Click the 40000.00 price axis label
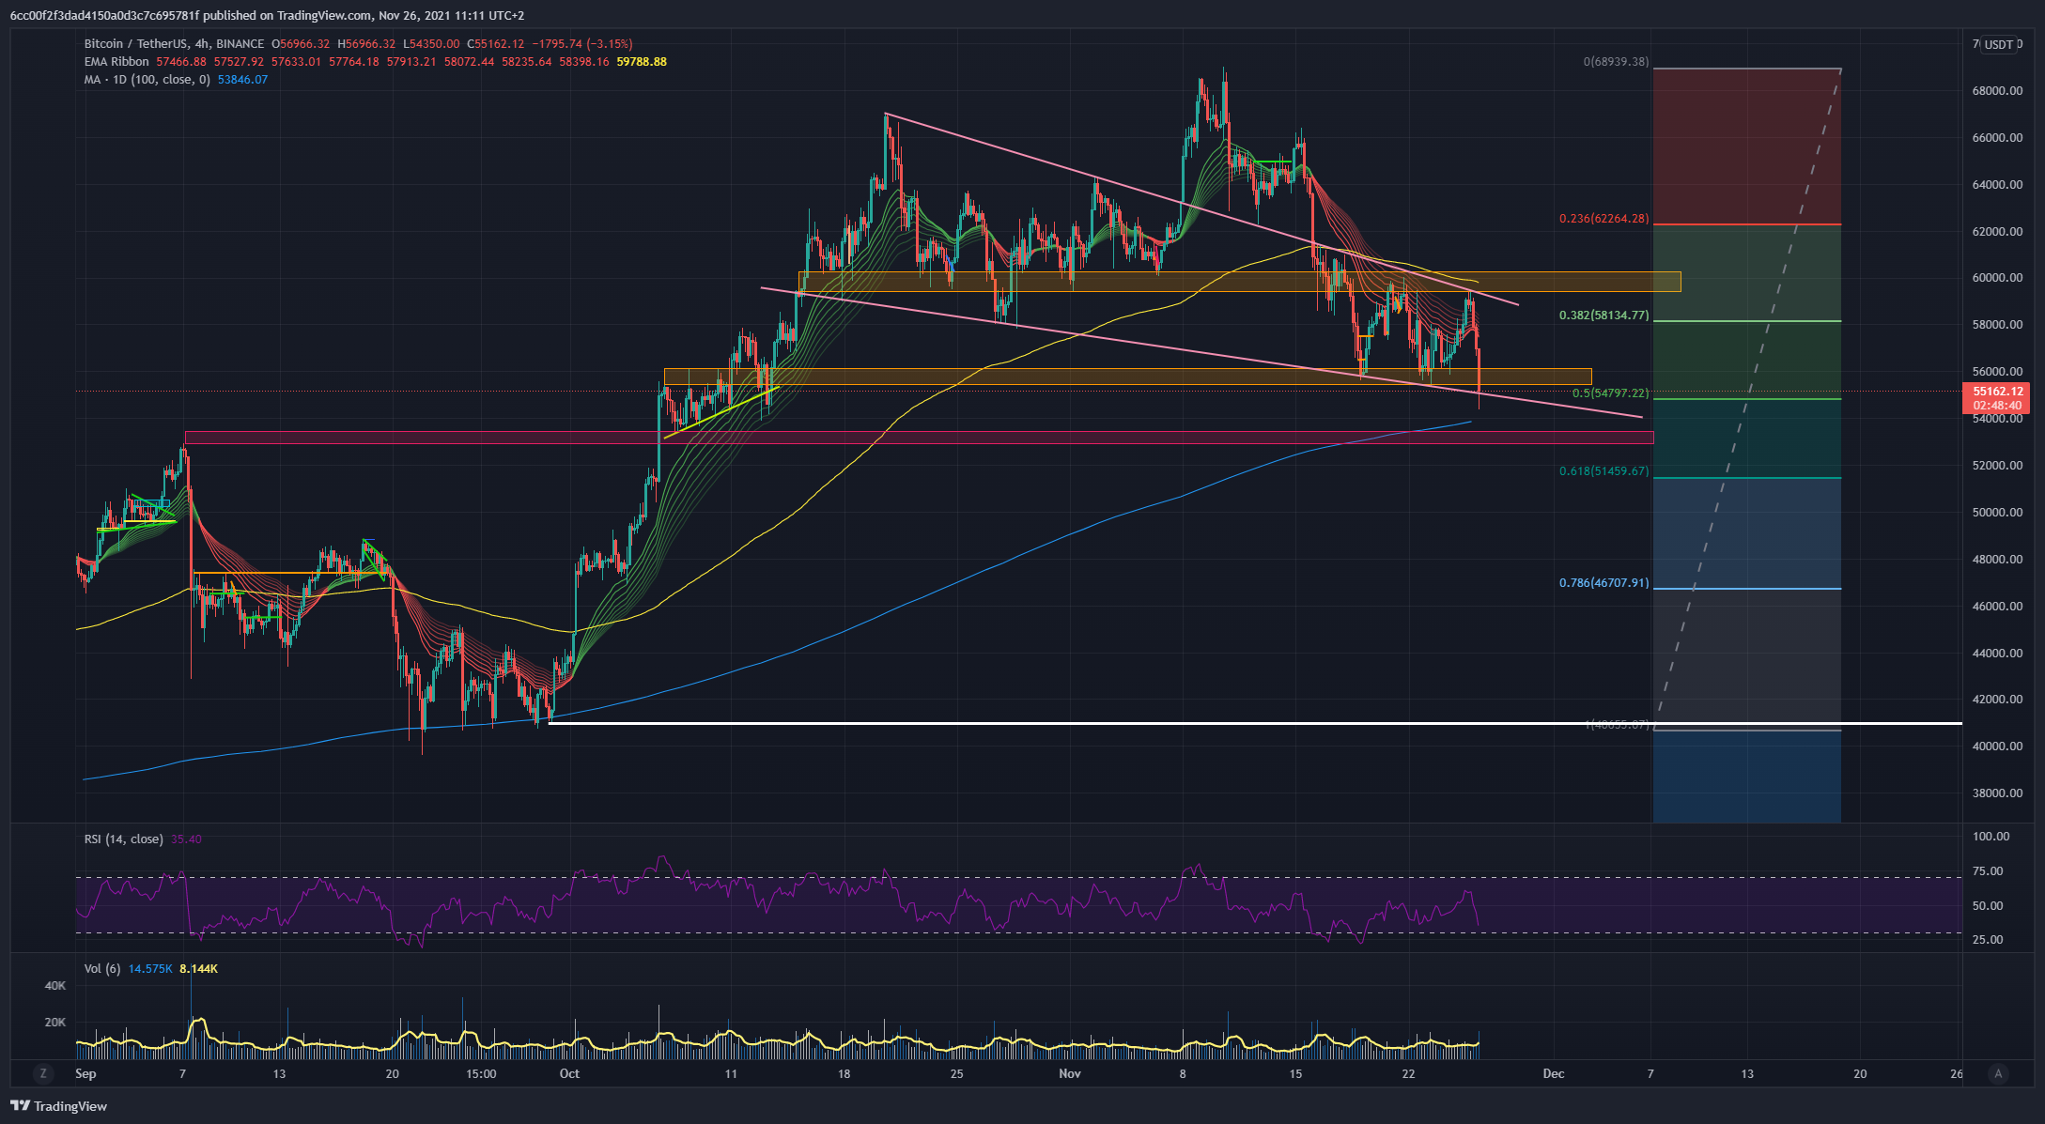The width and height of the screenshot is (2045, 1124). [1997, 747]
